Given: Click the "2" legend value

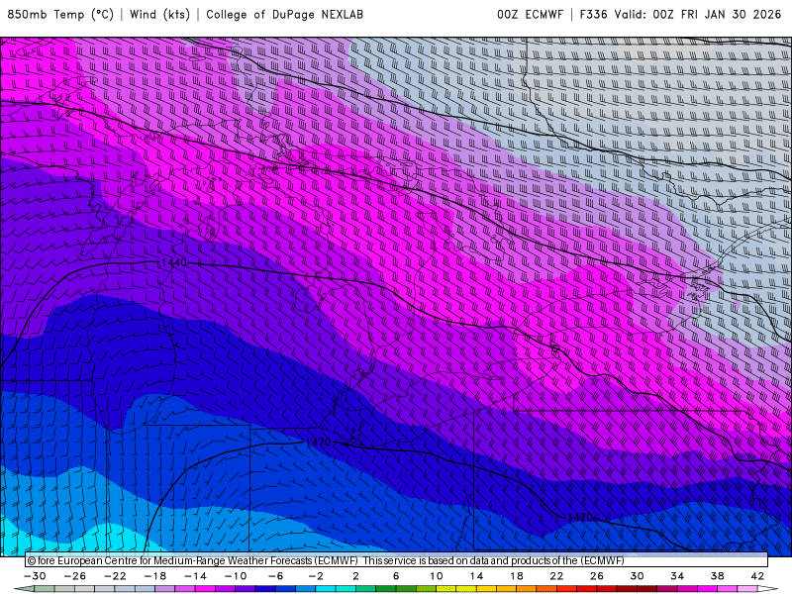Looking at the screenshot, I should [x=355, y=576].
